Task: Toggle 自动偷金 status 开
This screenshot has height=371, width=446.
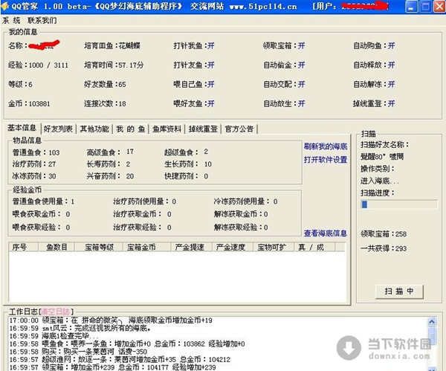Action: click(x=301, y=65)
